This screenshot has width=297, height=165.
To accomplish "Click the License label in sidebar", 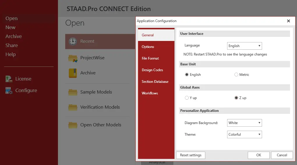I will click(x=23, y=79).
